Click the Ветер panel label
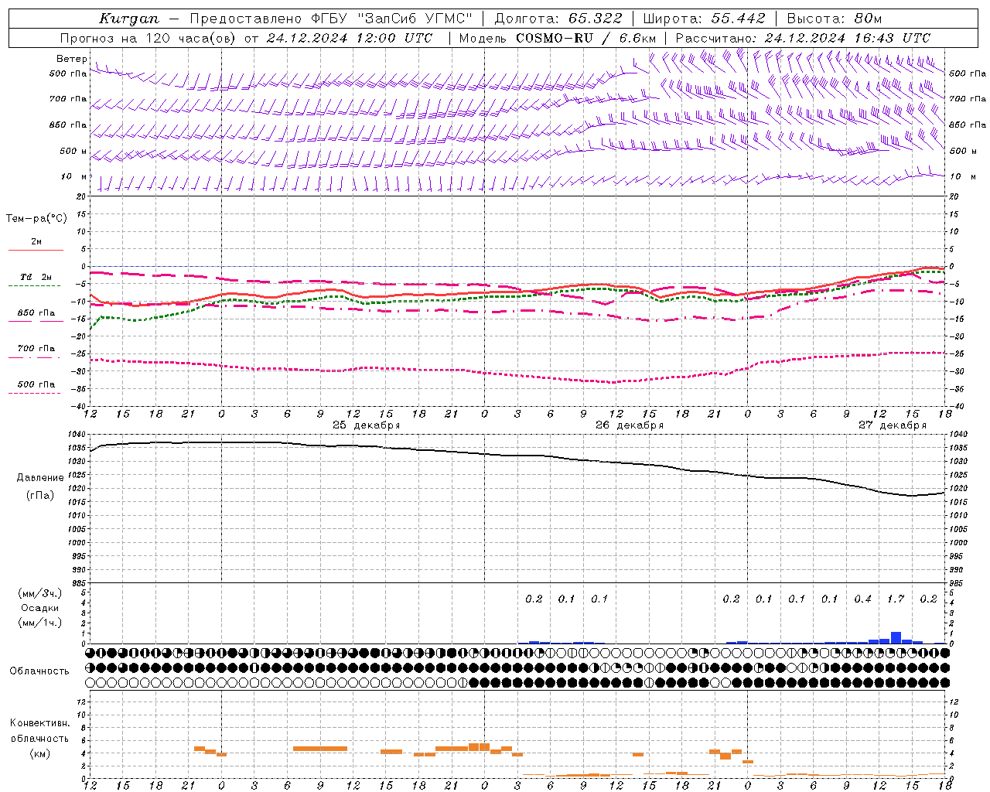Screen dimensions: 990x792 71,59
